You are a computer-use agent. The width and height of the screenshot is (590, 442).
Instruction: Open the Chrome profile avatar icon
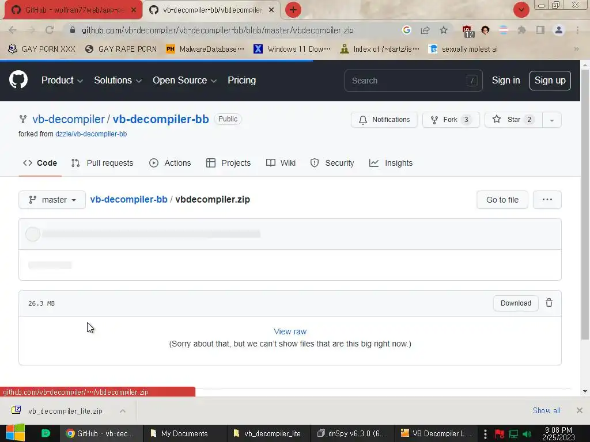[559, 30]
